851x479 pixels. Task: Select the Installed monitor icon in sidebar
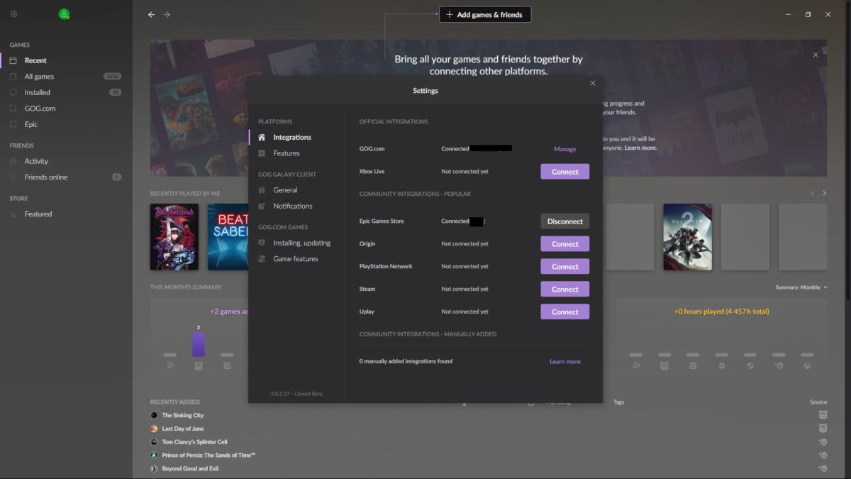(x=13, y=92)
